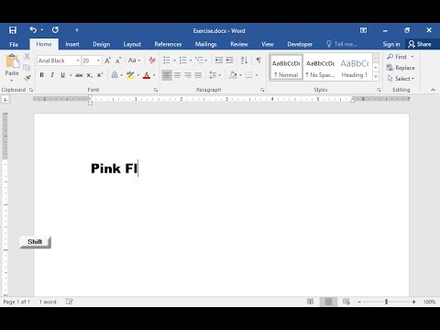Click the Share button

[x=420, y=44]
